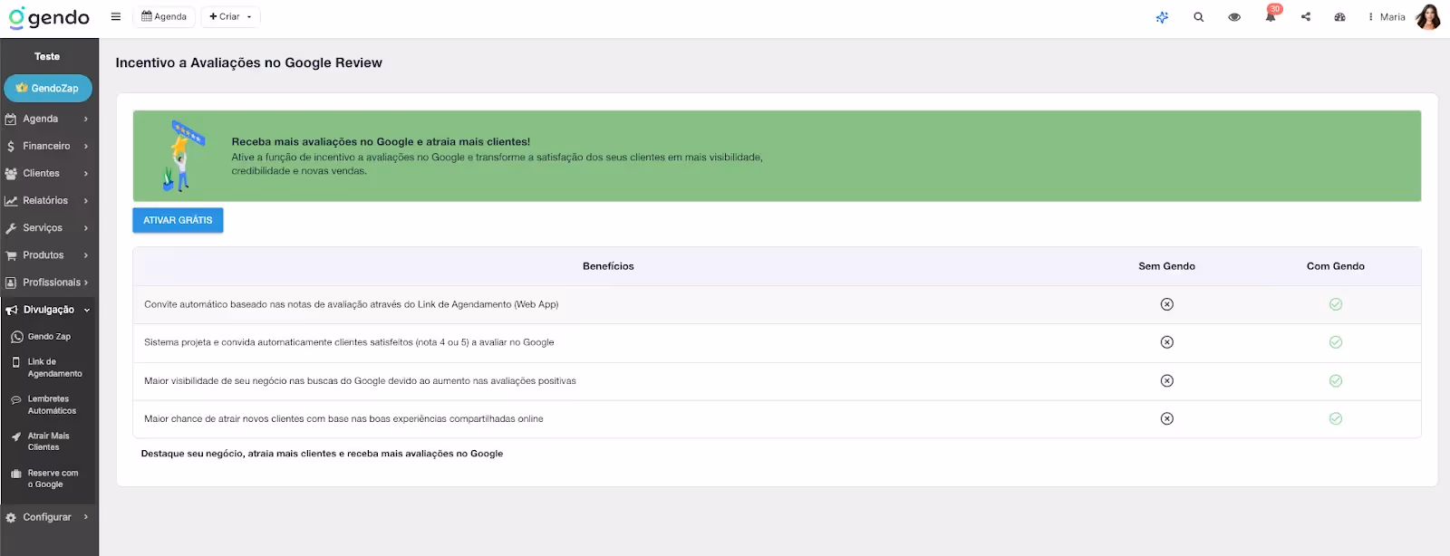Open GendoZap from sidebar button
The image size is (1450, 556).
[x=48, y=88]
